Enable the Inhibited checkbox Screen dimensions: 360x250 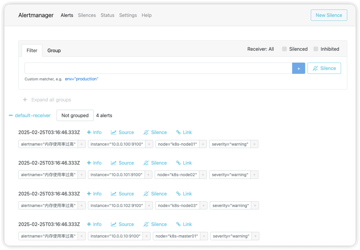point(316,49)
